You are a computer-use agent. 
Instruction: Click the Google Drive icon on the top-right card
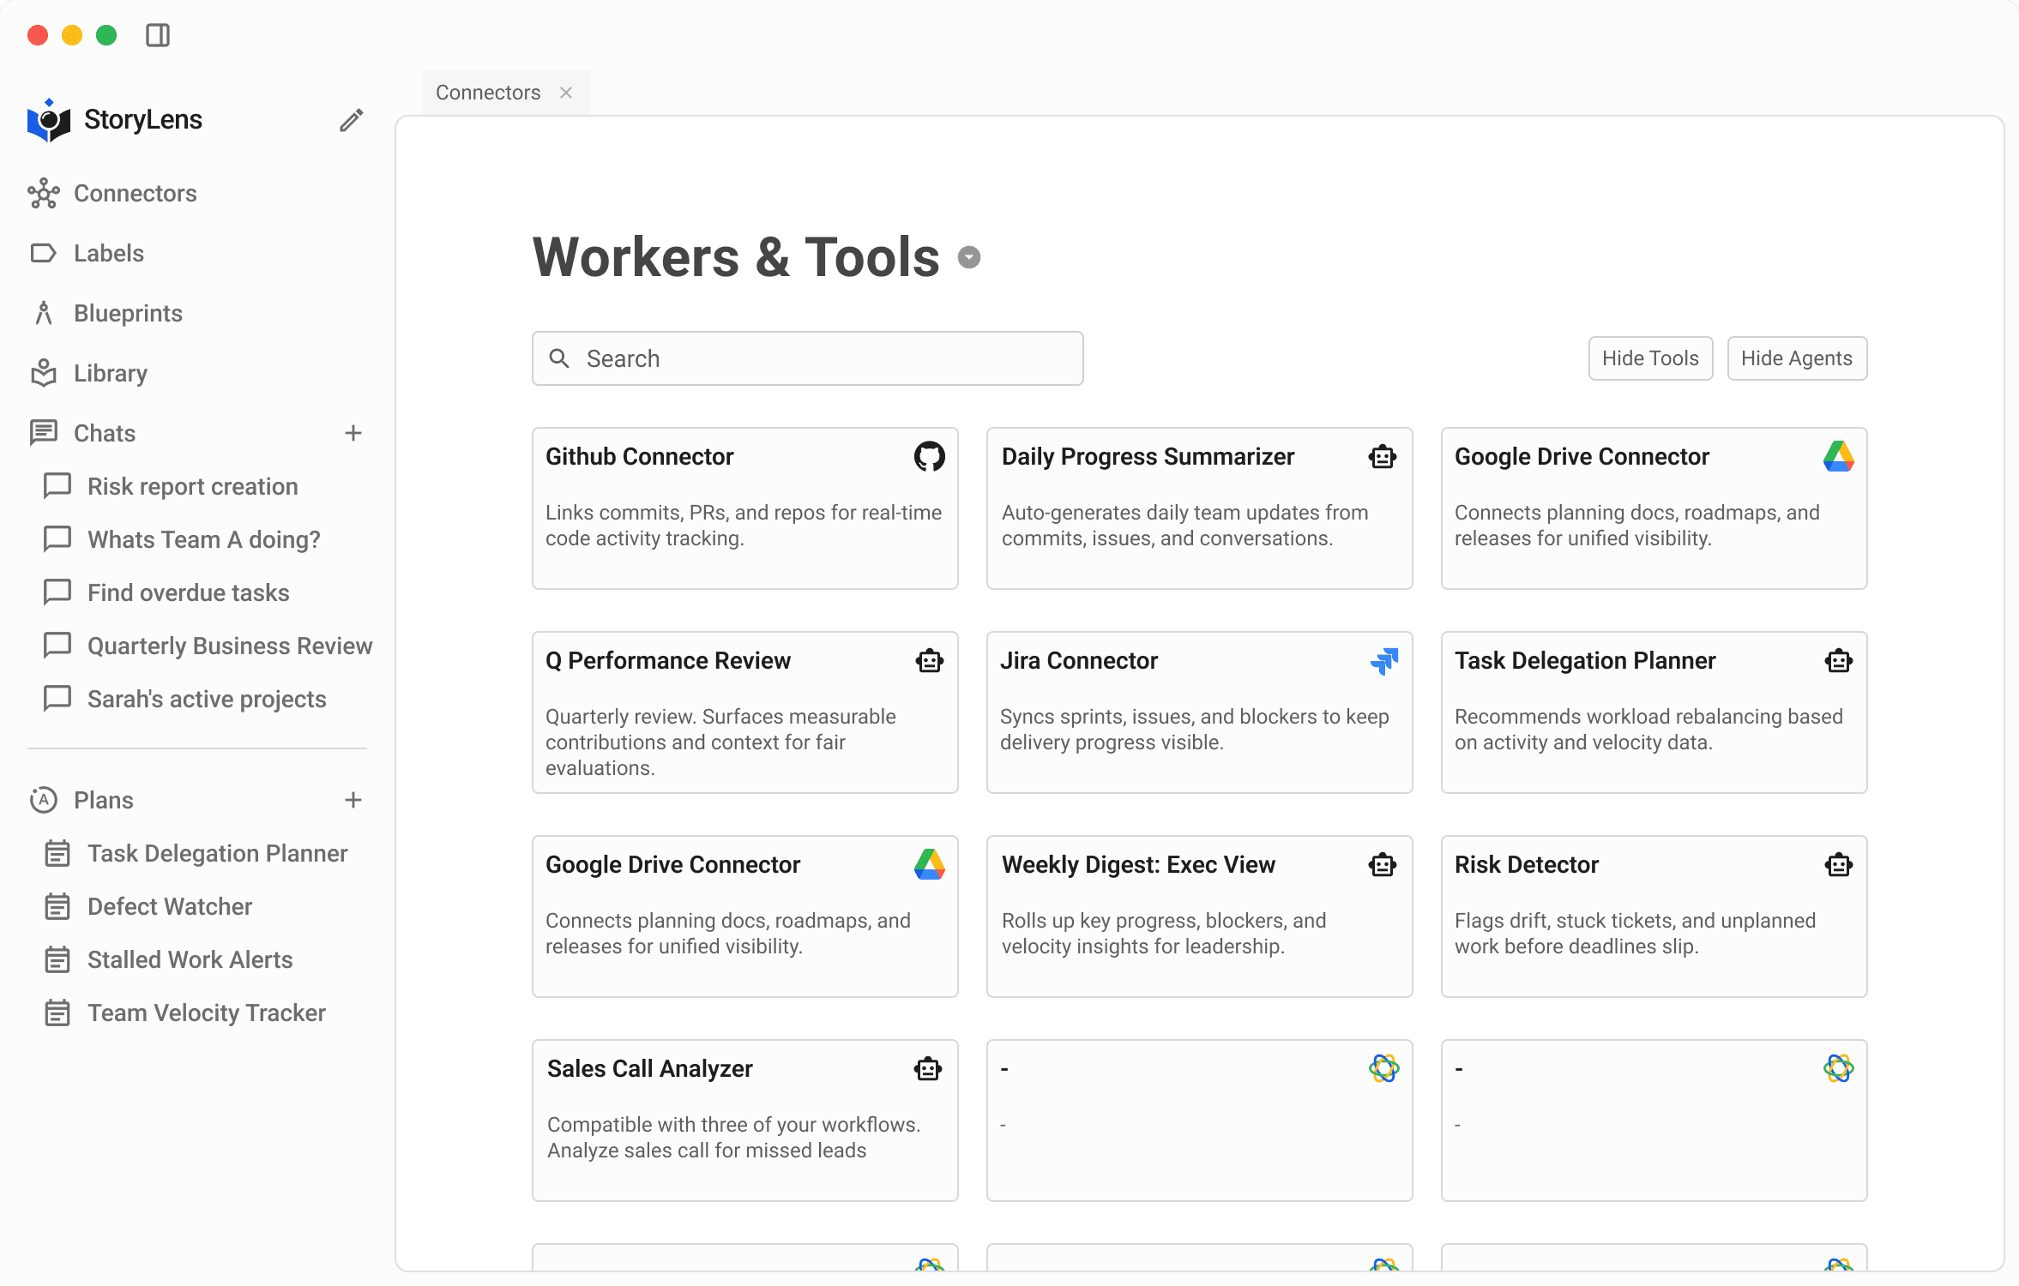[1838, 457]
